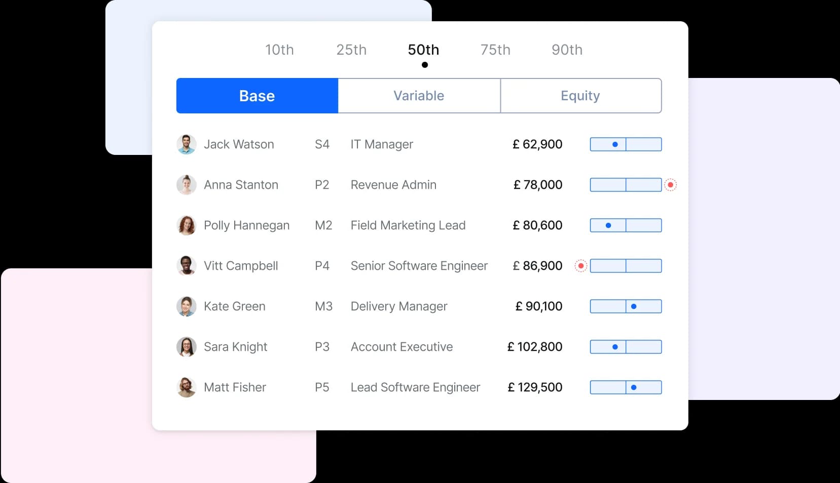Image resolution: width=840 pixels, height=483 pixels.
Task: Click the Kate Green employee name
Action: (x=234, y=306)
